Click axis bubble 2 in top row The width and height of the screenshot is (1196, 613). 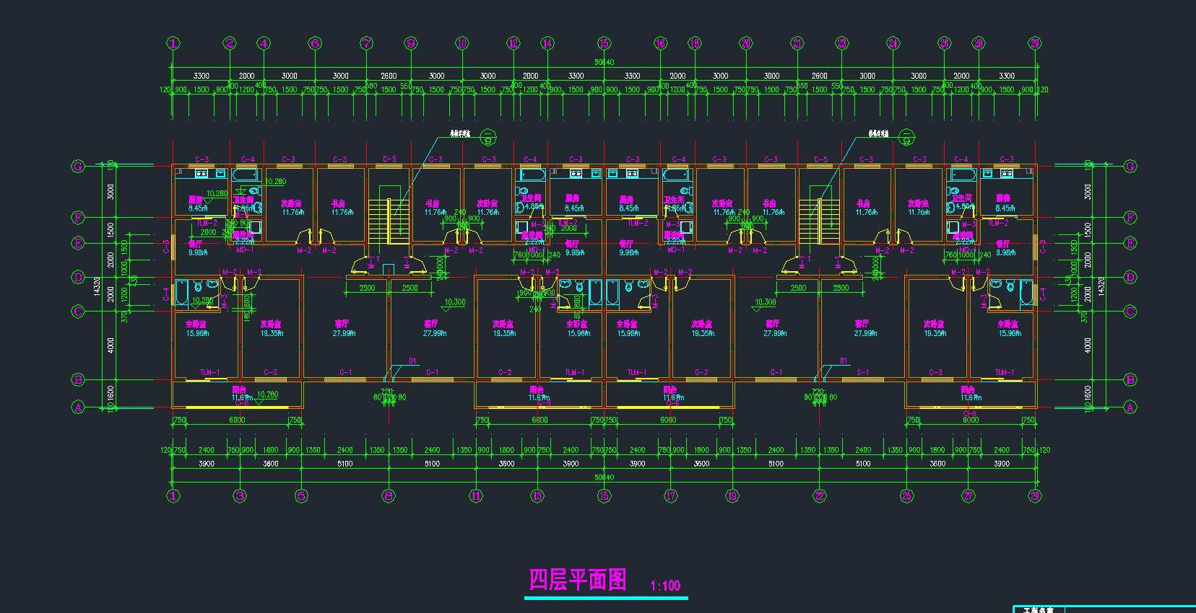[230, 43]
